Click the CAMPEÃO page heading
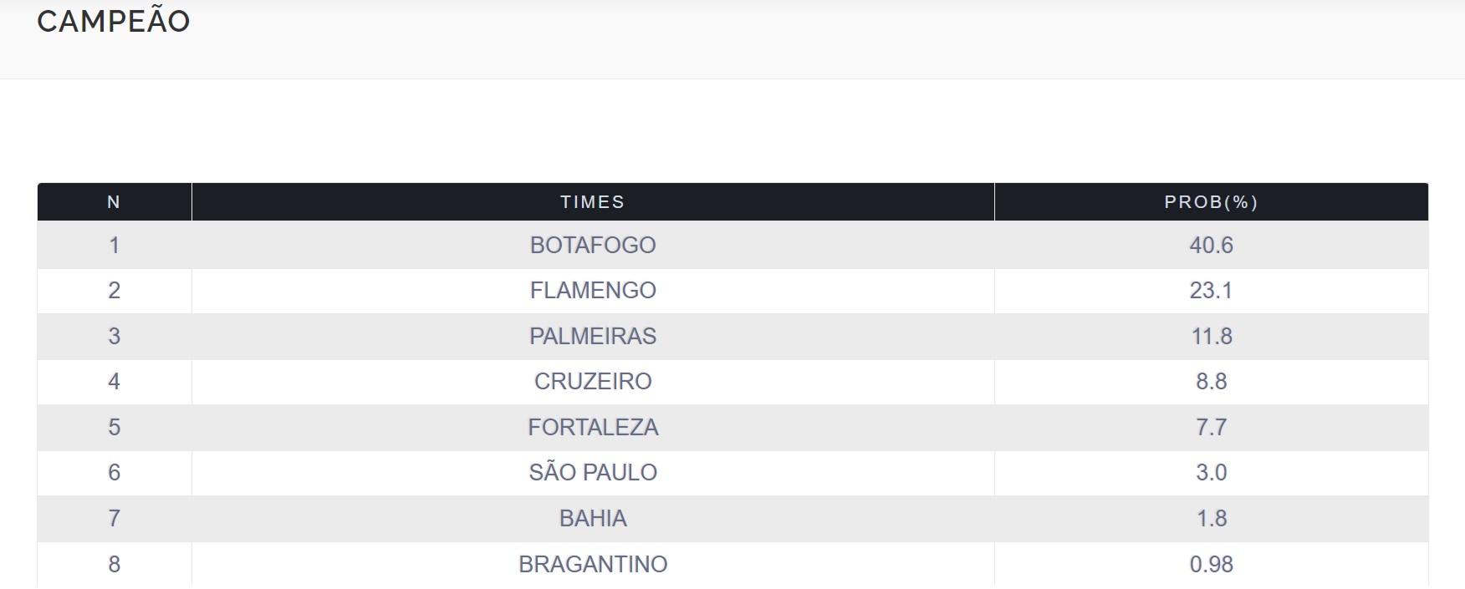Viewport: 1465px width, 589px height. (114, 22)
